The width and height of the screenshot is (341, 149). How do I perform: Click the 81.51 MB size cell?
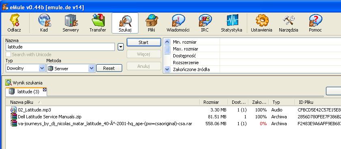(218, 117)
